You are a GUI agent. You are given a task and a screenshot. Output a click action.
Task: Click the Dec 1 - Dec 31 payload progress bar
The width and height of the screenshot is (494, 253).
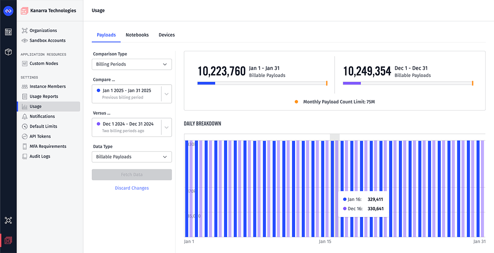pyautogui.click(x=408, y=83)
